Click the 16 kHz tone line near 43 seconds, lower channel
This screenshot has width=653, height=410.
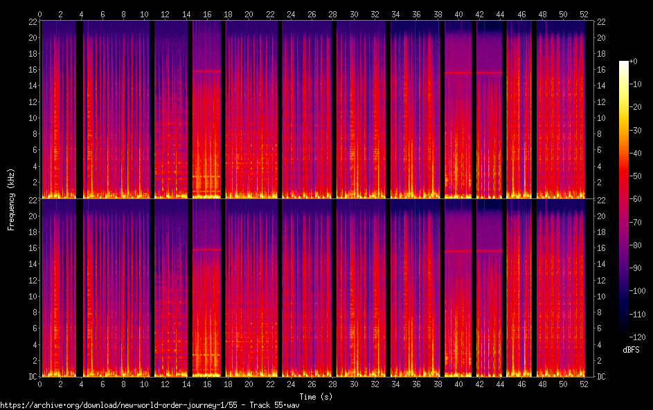[x=489, y=251]
